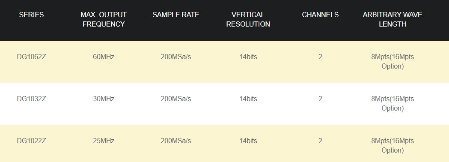Click DG1022Z's channels value 2

click(320, 141)
